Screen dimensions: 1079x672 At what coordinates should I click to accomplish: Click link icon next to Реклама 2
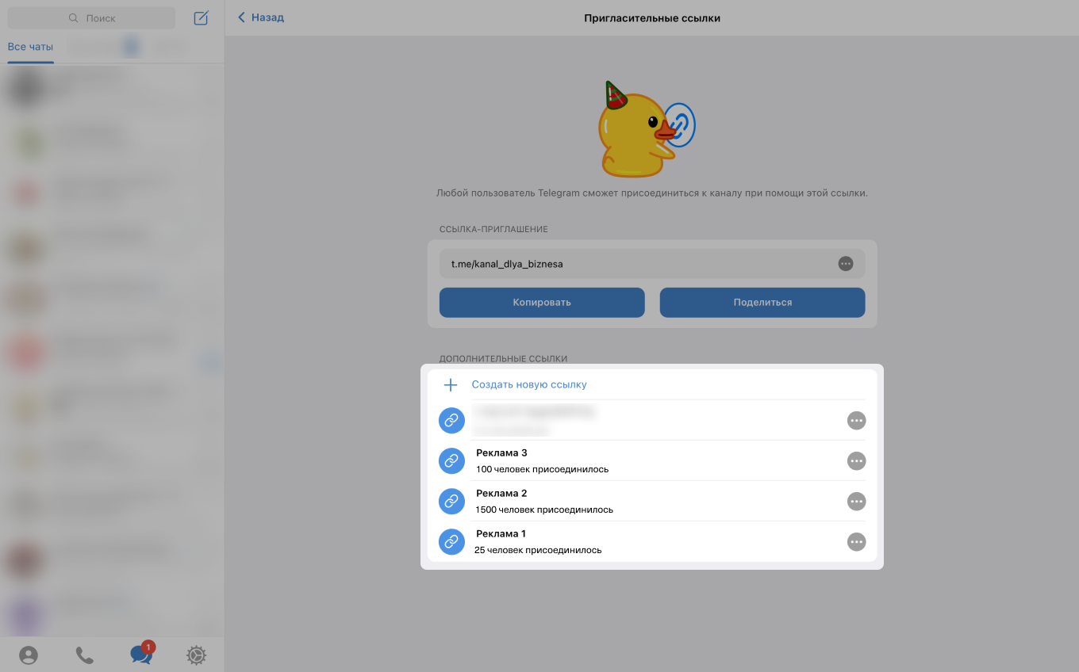tap(451, 501)
